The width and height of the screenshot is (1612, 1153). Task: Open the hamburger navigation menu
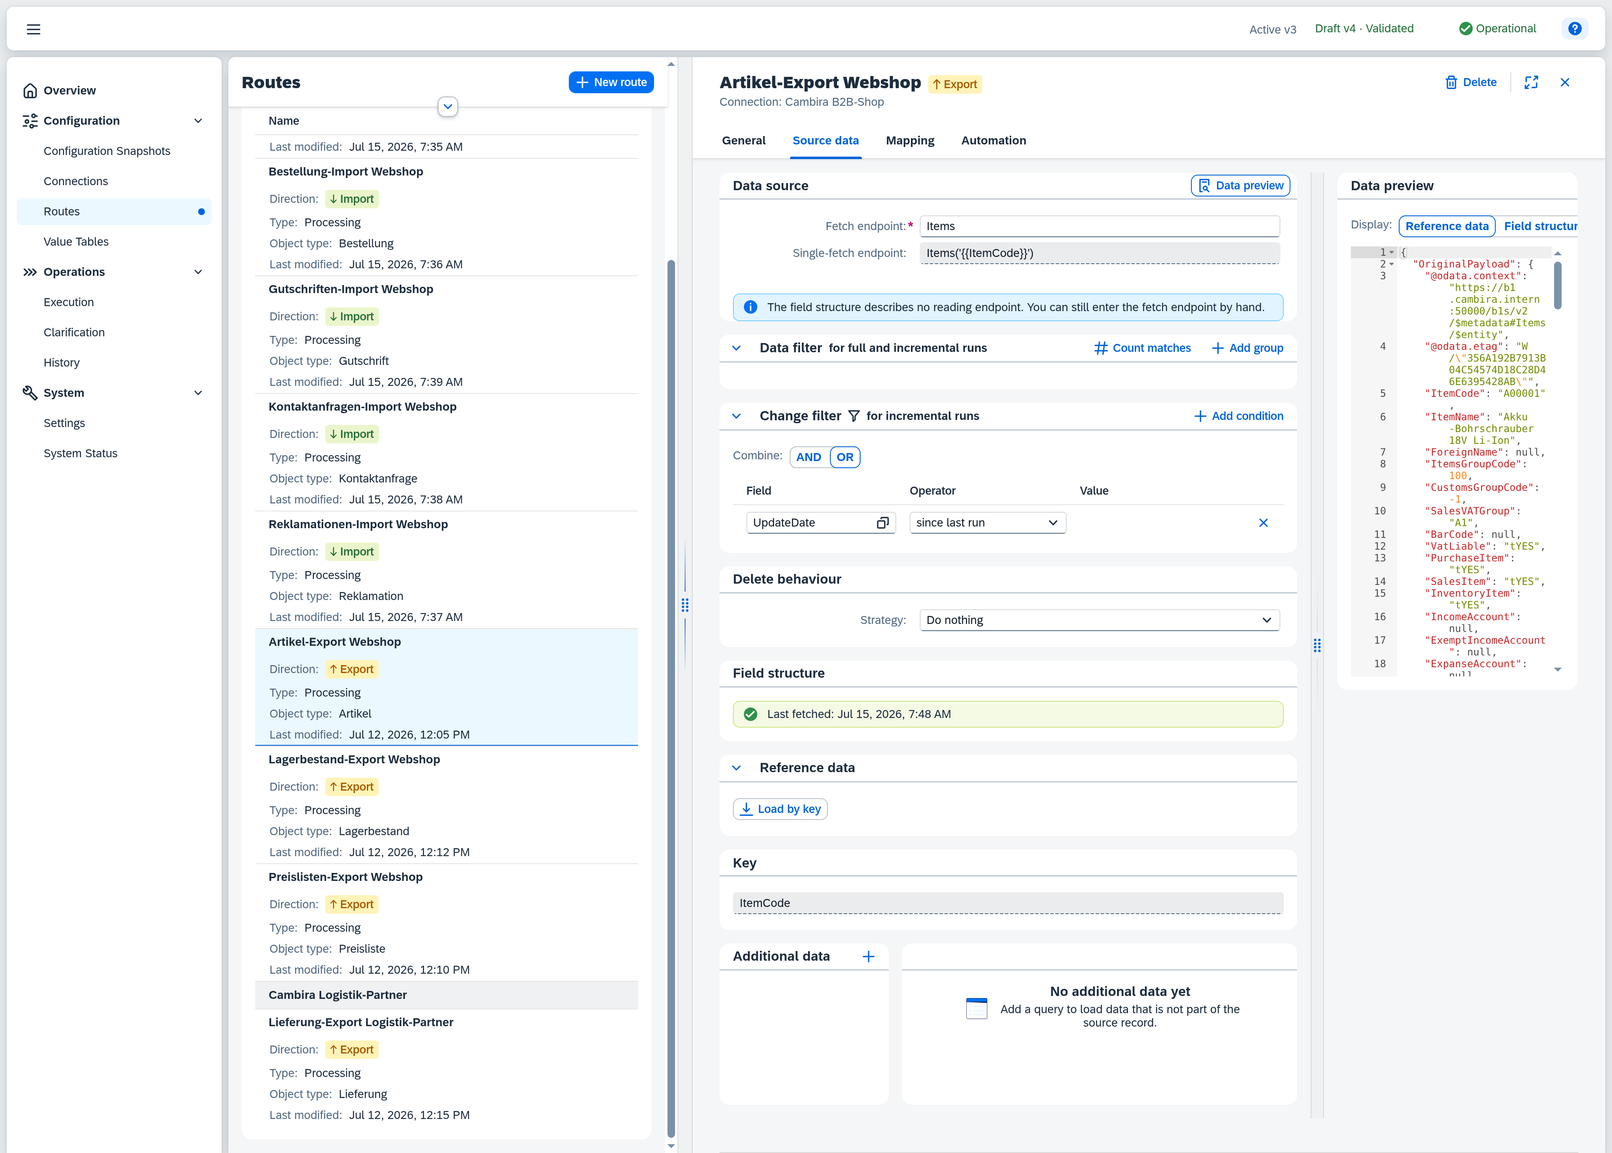(x=33, y=29)
